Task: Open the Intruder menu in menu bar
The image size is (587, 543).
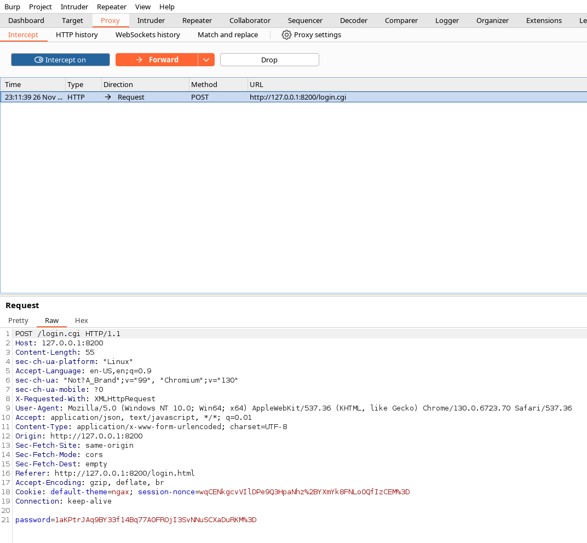Action: [x=74, y=7]
